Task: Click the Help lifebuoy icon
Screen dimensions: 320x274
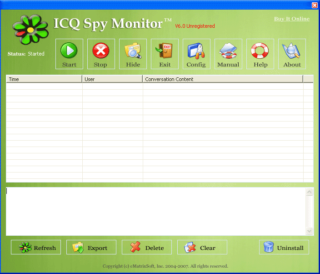Action: pyautogui.click(x=260, y=51)
